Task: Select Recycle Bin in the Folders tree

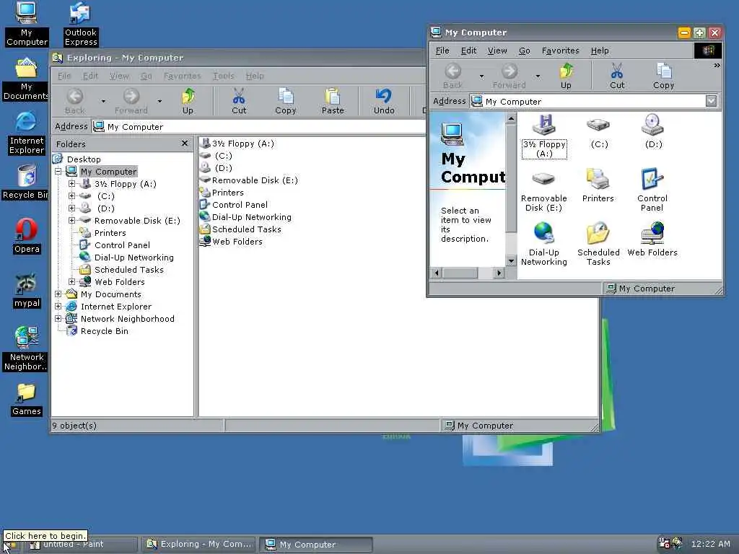Action: [x=98, y=330]
